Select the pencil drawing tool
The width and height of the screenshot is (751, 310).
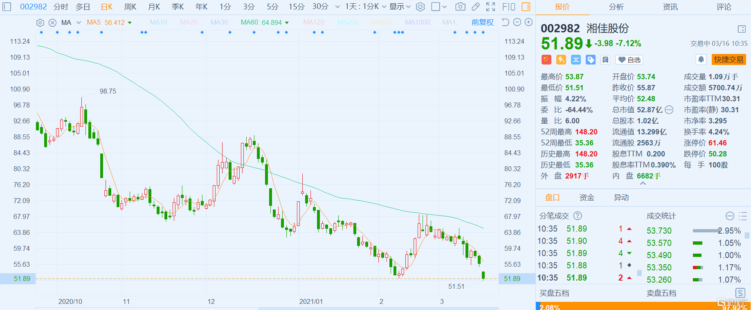coord(476,7)
